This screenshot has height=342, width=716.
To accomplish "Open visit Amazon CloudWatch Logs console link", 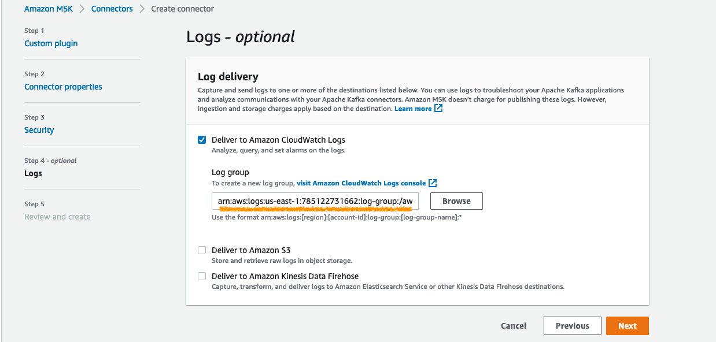I will [361, 183].
